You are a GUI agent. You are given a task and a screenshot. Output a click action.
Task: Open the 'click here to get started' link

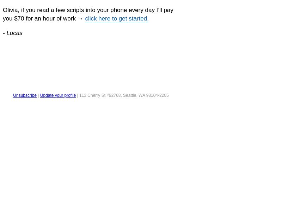tap(117, 19)
